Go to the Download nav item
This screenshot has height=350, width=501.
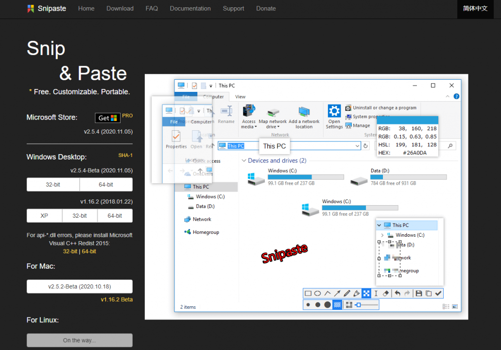point(120,9)
